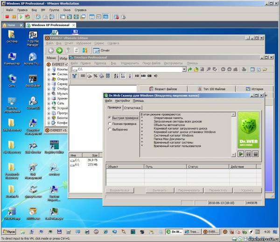Select KB size unit in TreeSize

point(137,76)
